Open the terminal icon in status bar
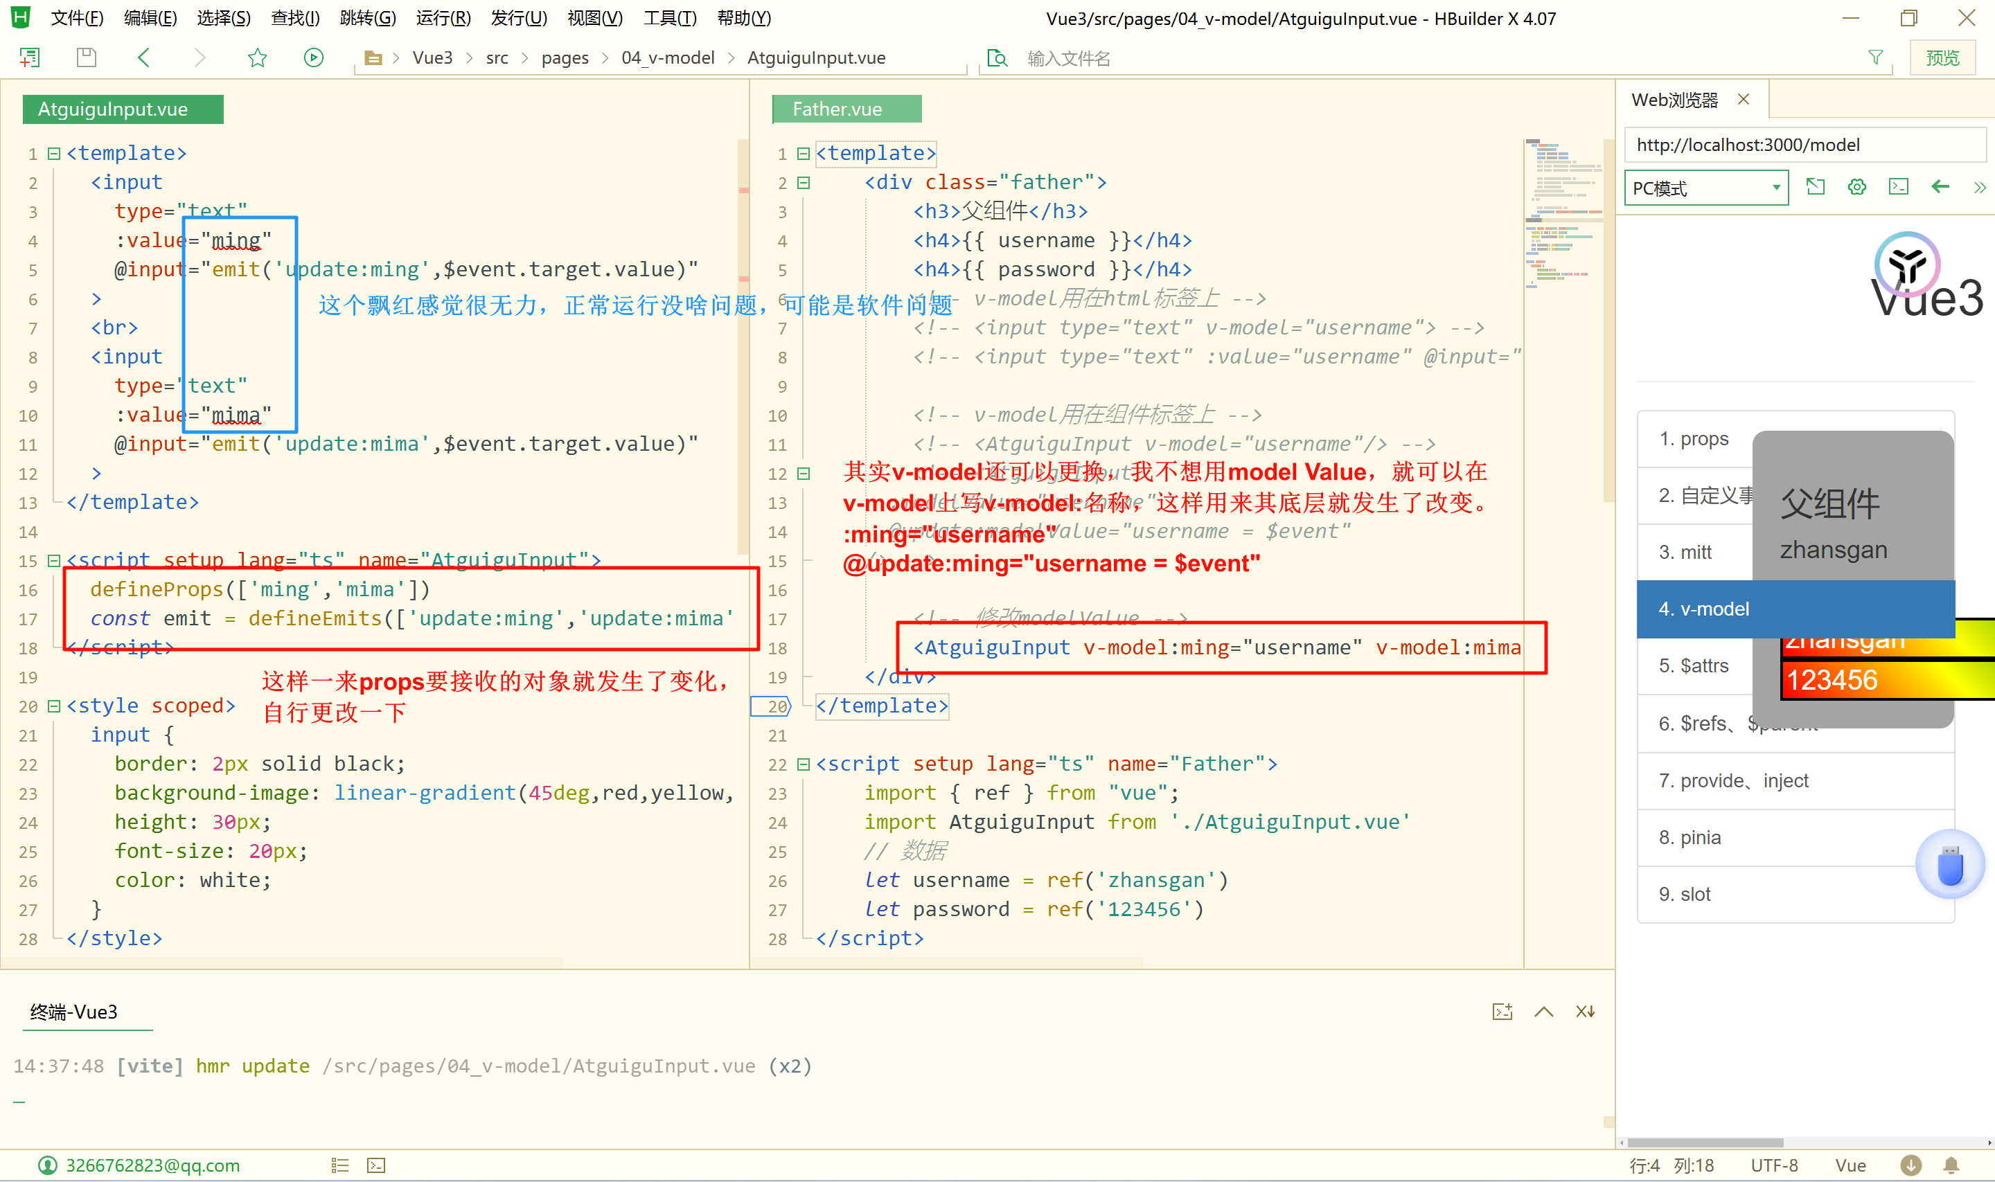 tap(376, 1165)
